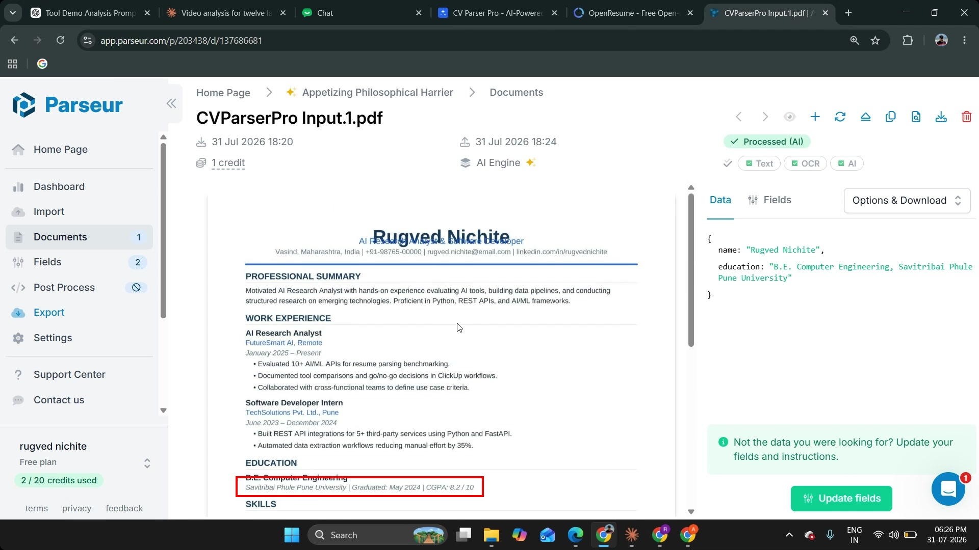The image size is (979, 550).
Task: Open Export in the sidebar
Action: (x=79, y=313)
